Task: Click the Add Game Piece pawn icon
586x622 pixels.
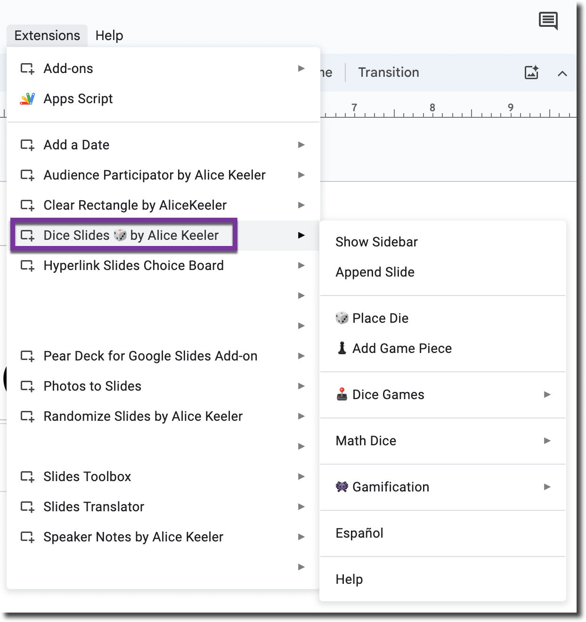Action: click(x=341, y=348)
